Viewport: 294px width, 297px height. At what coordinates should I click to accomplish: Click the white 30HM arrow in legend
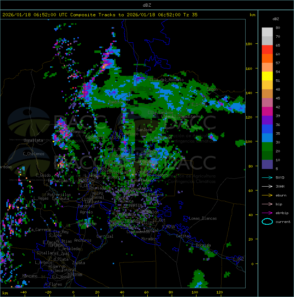(x=267, y=186)
